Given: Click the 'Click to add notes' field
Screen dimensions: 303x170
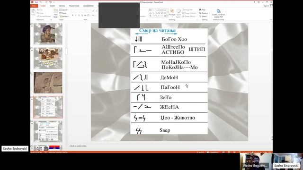Looking at the screenshot, I should (78, 146).
